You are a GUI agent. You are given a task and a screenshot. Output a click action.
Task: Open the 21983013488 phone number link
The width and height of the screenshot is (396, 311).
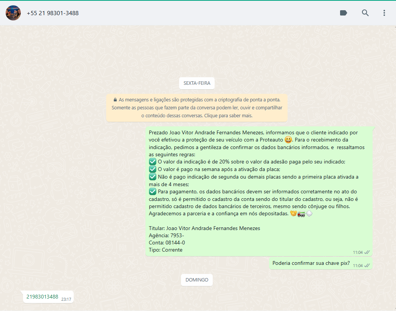click(x=42, y=297)
